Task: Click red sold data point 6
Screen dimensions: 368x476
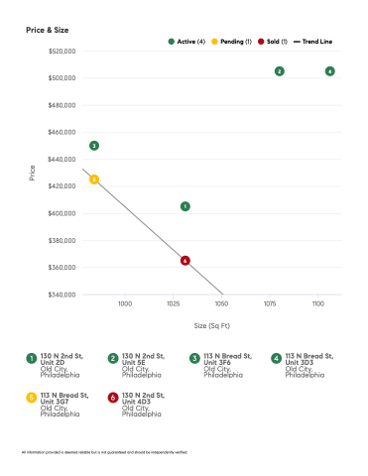Action: (x=185, y=261)
